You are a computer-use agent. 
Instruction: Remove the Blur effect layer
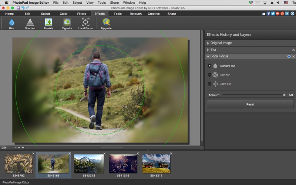293,50
